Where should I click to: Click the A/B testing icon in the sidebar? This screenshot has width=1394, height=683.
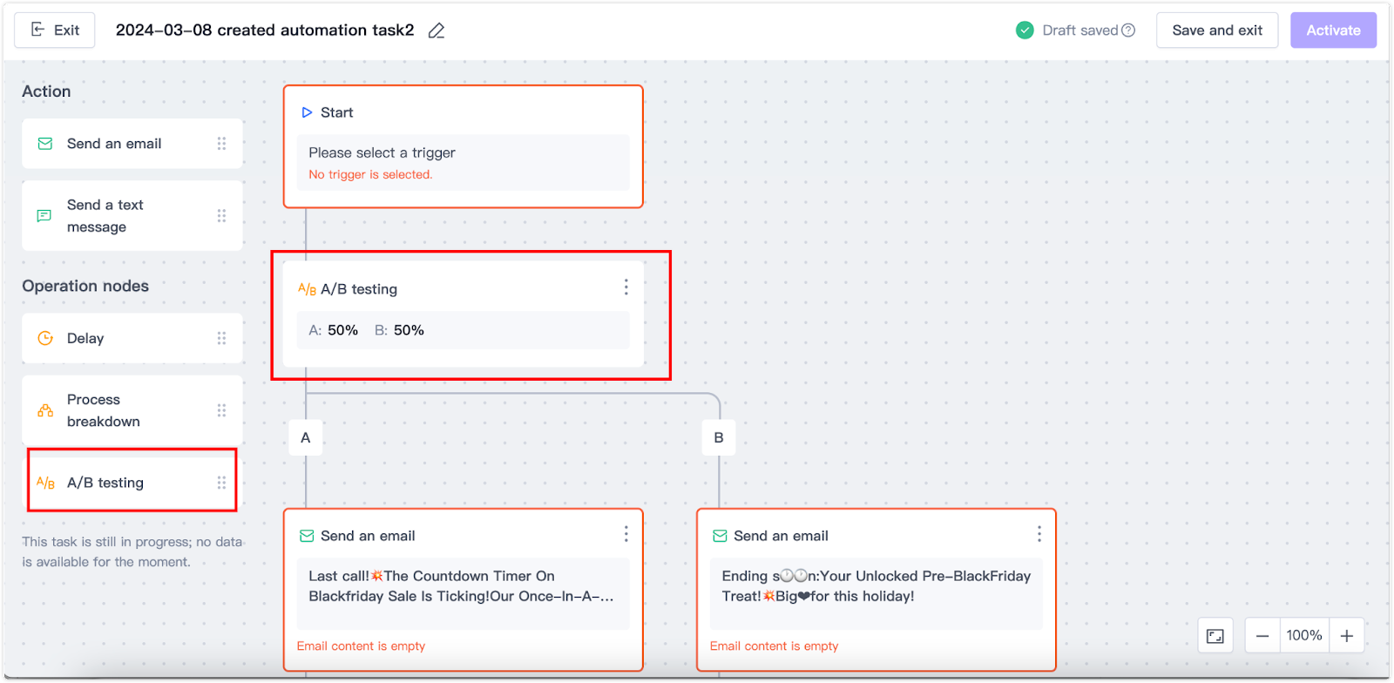coord(45,483)
